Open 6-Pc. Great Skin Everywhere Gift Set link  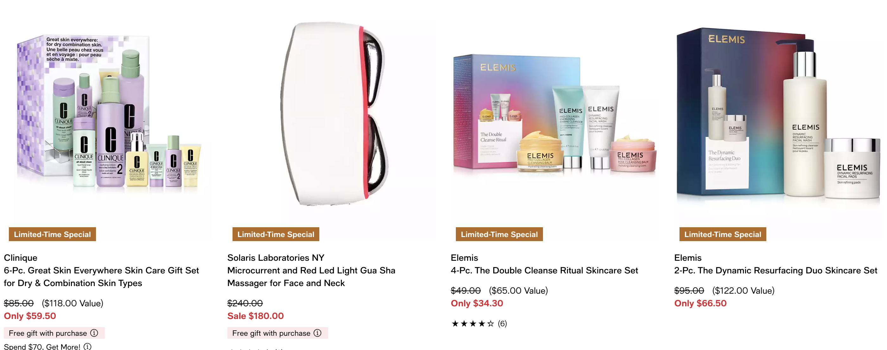[101, 277]
